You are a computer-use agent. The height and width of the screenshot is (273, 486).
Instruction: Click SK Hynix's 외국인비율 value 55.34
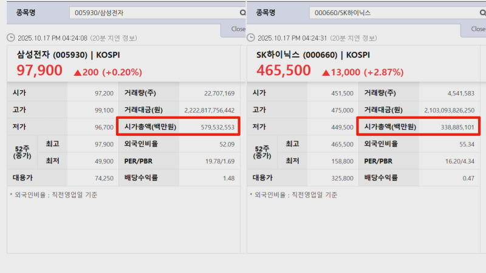pos(466,144)
